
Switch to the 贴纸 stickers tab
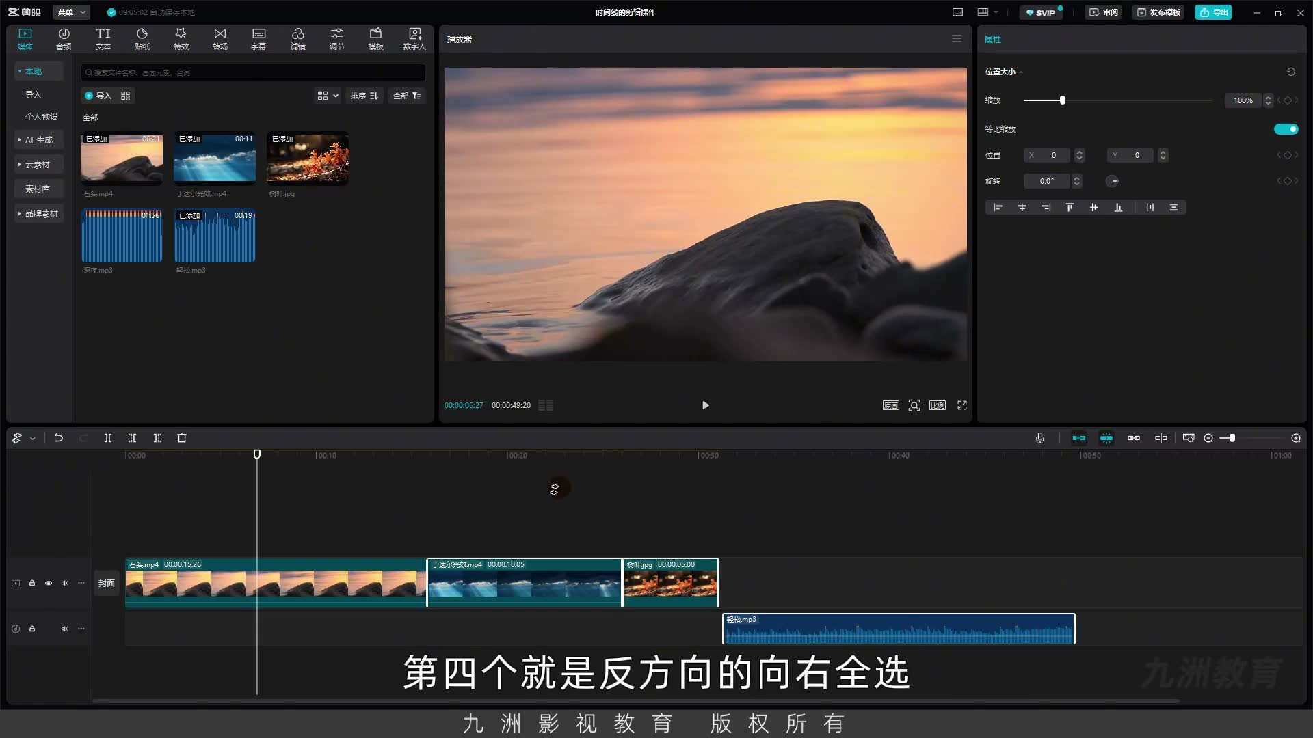(142, 39)
